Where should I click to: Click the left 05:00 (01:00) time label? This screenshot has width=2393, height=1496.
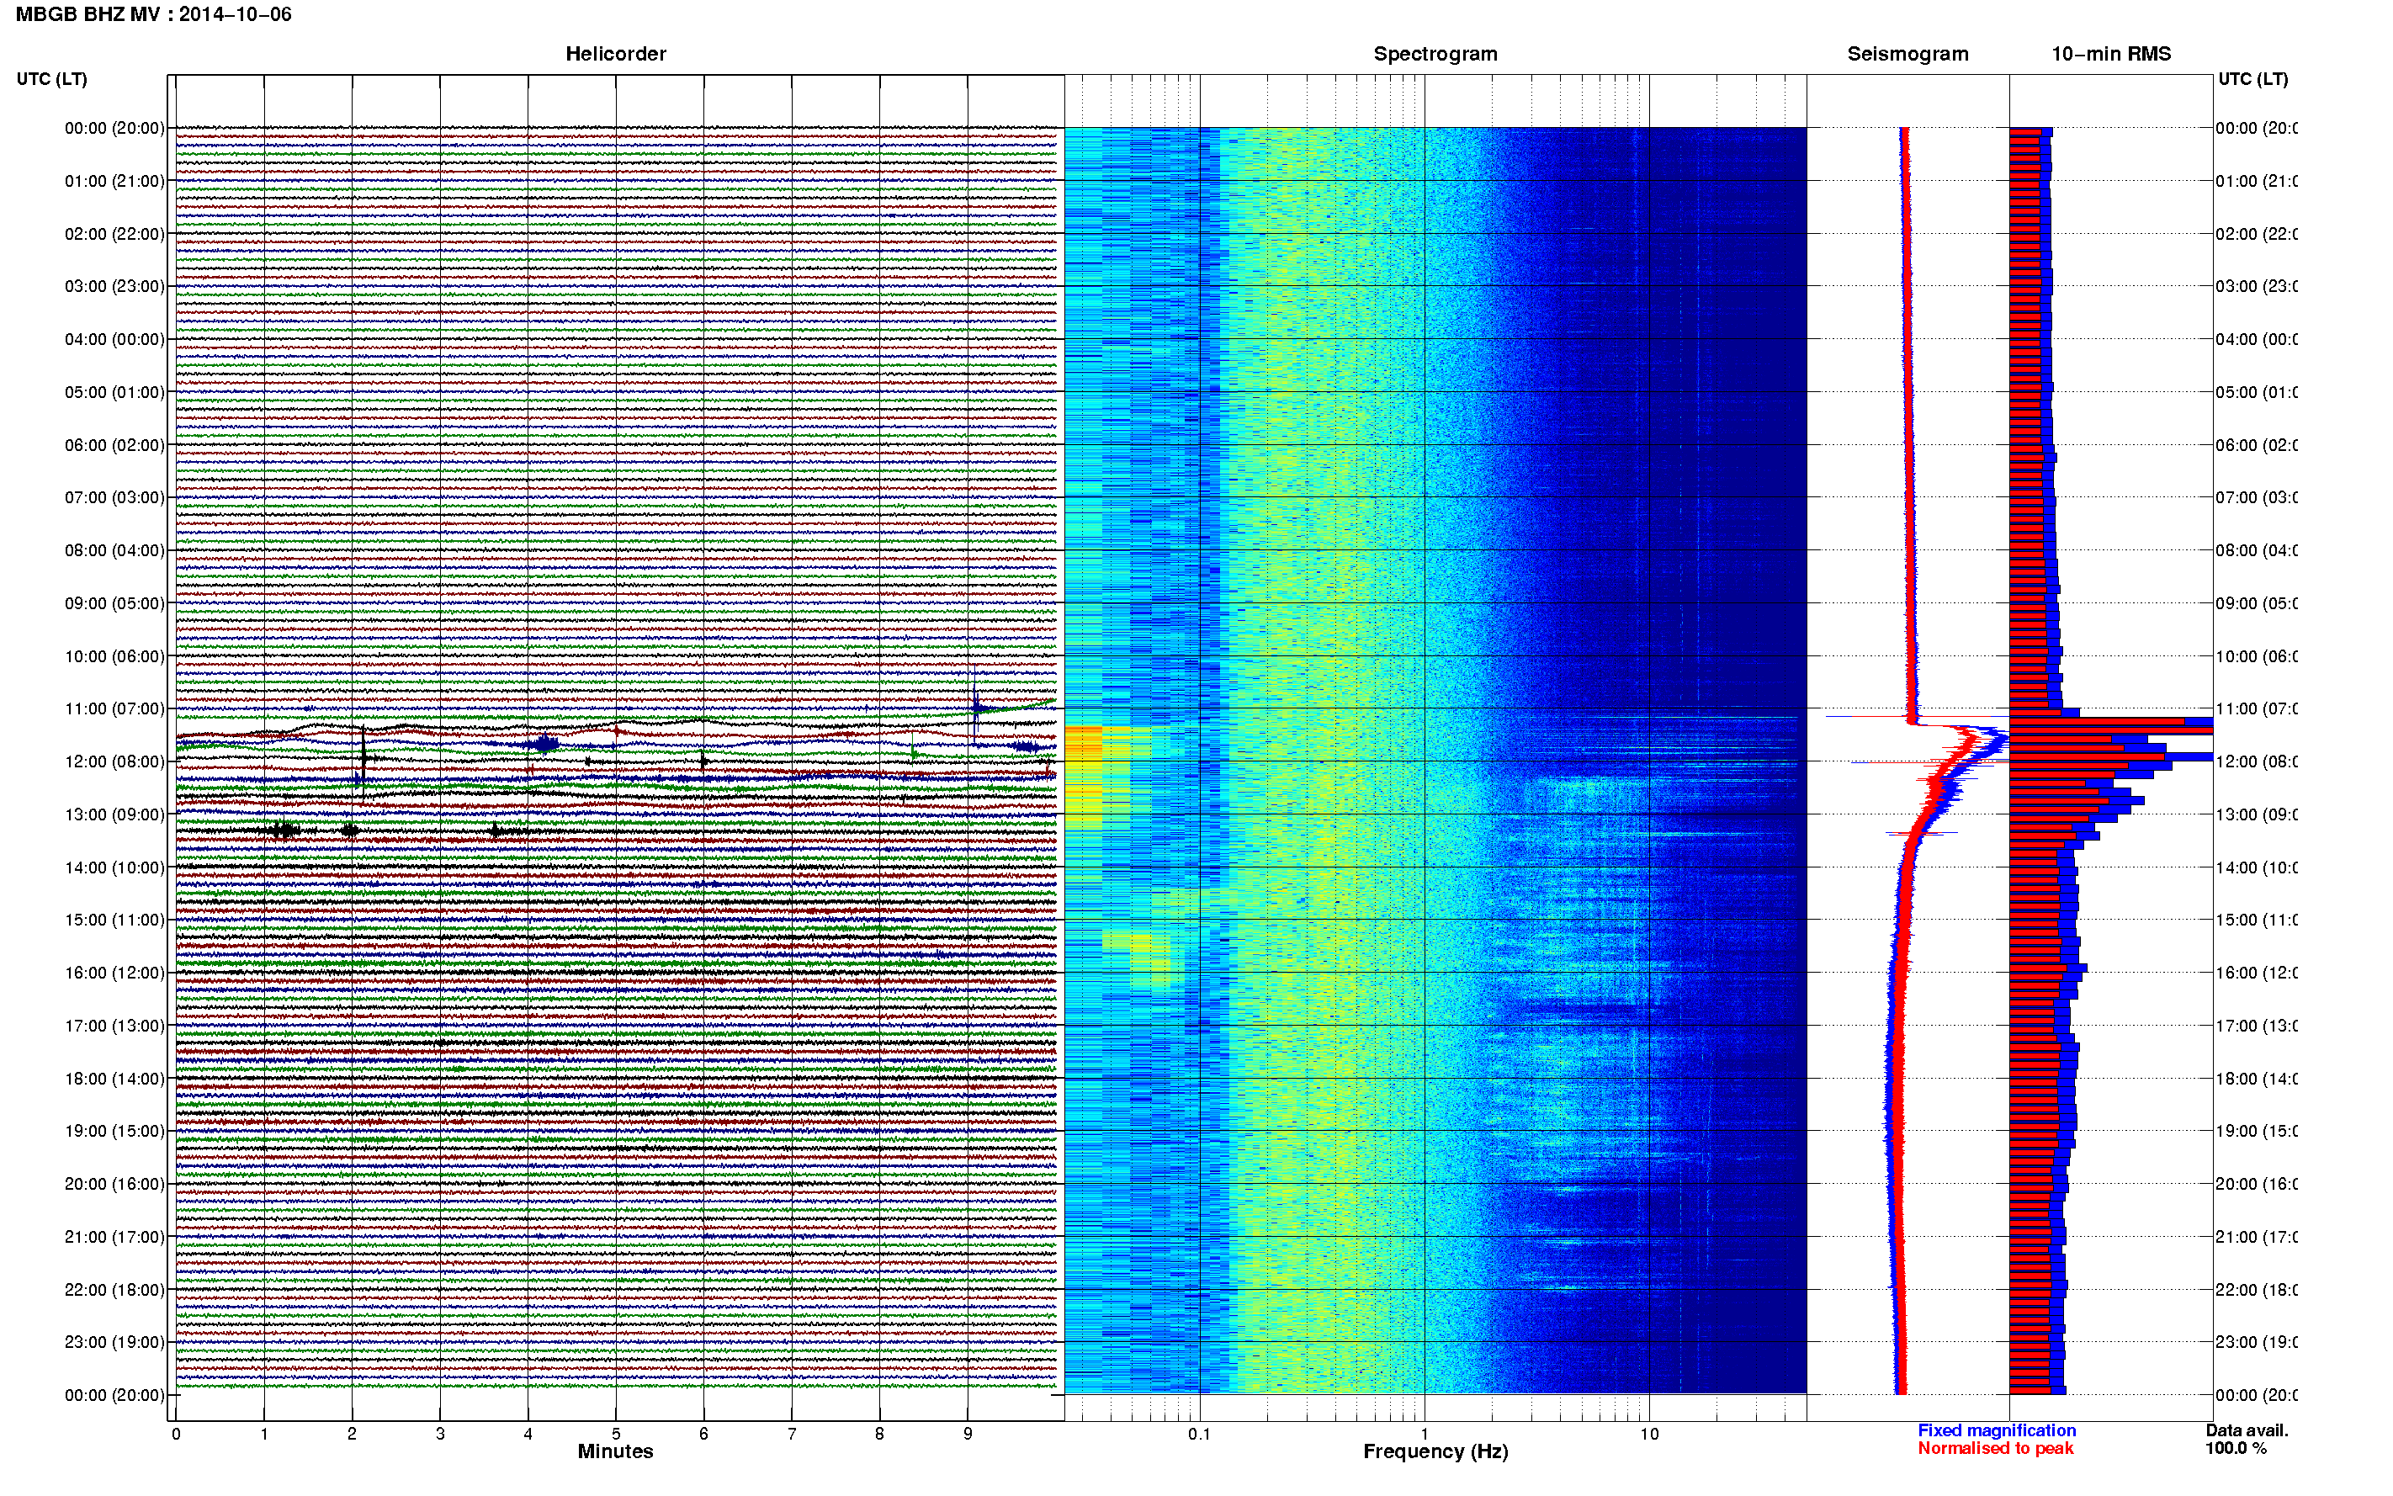tap(114, 393)
